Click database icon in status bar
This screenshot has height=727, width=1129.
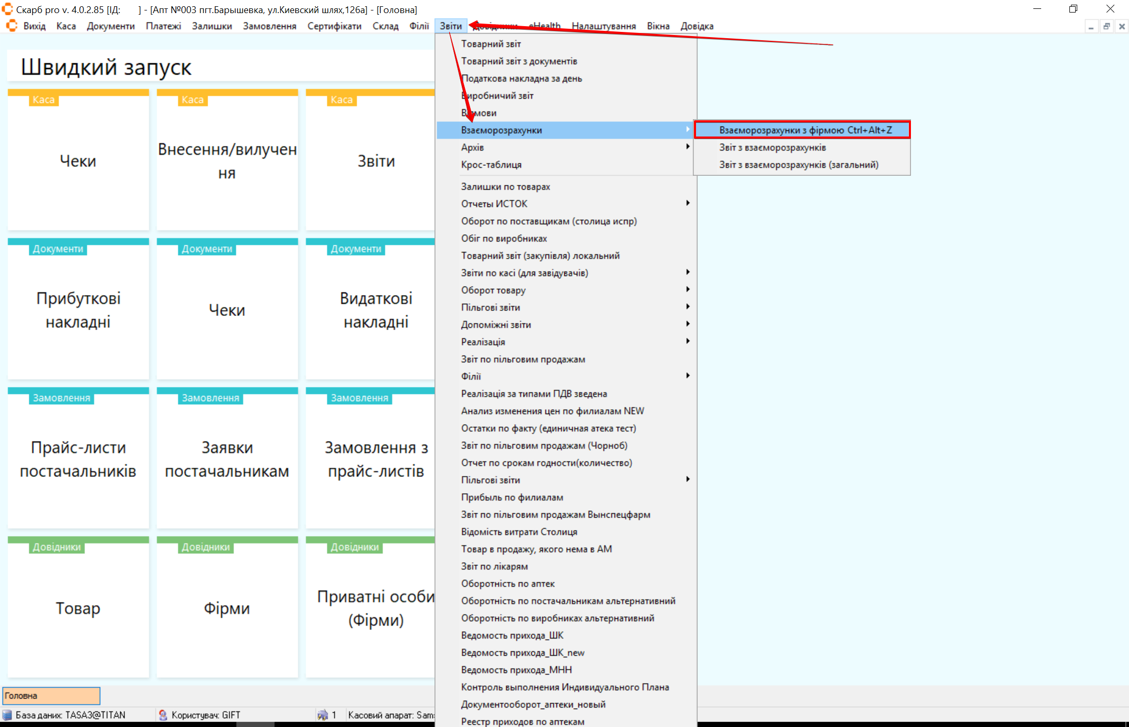pyautogui.click(x=7, y=714)
